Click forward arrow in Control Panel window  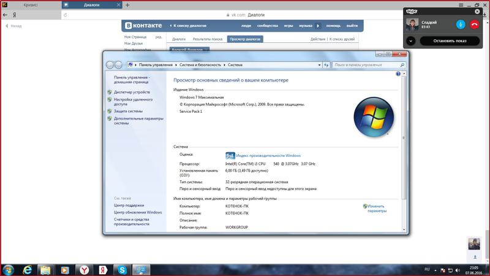pos(118,65)
